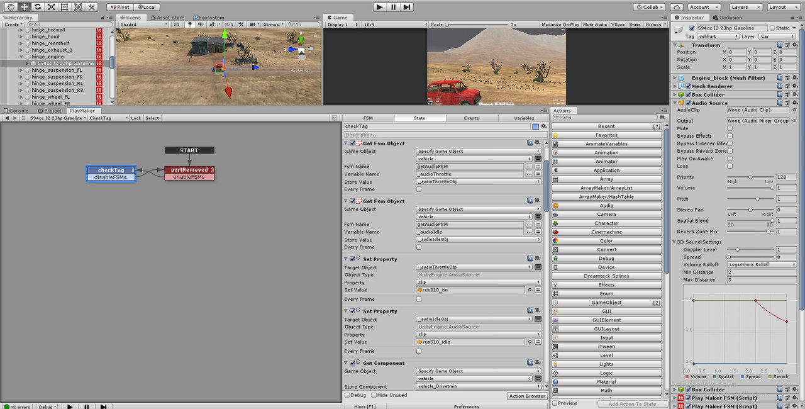Image resolution: width=805 pixels, height=409 pixels.
Task: Toggle Debug checkbox in PlayMaker
Action: click(x=347, y=395)
